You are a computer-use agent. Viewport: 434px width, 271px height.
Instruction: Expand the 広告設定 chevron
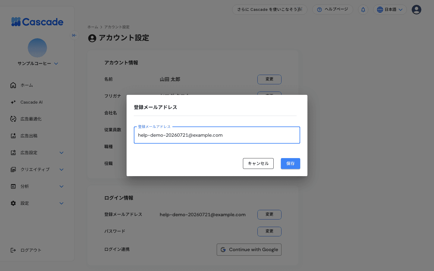tap(61, 153)
